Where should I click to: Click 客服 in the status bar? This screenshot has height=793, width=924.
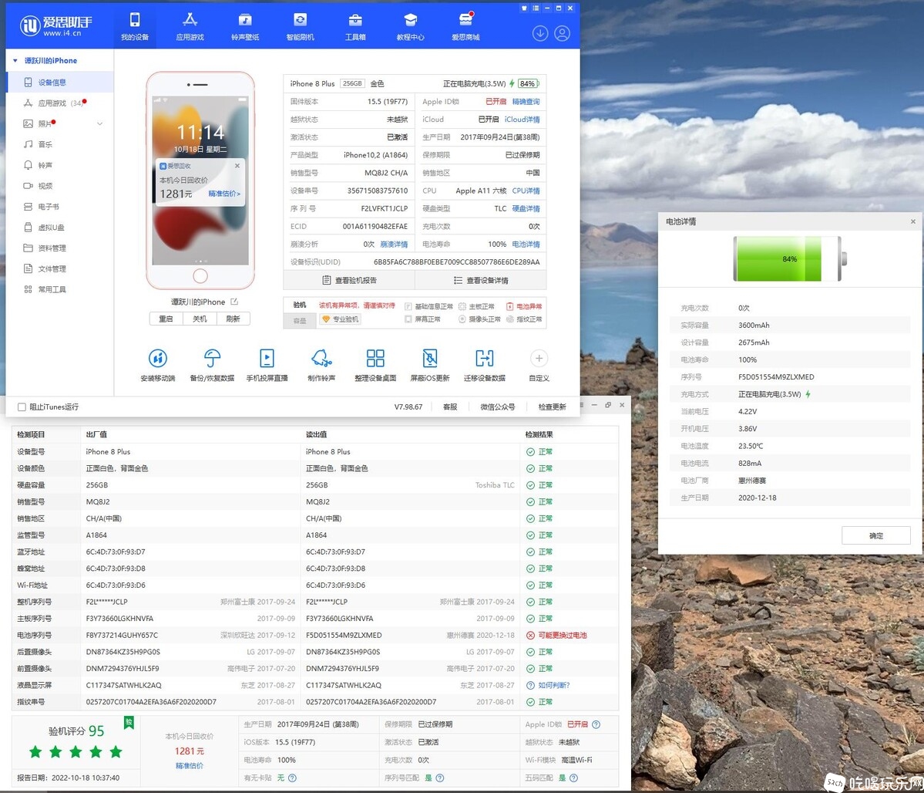click(449, 407)
